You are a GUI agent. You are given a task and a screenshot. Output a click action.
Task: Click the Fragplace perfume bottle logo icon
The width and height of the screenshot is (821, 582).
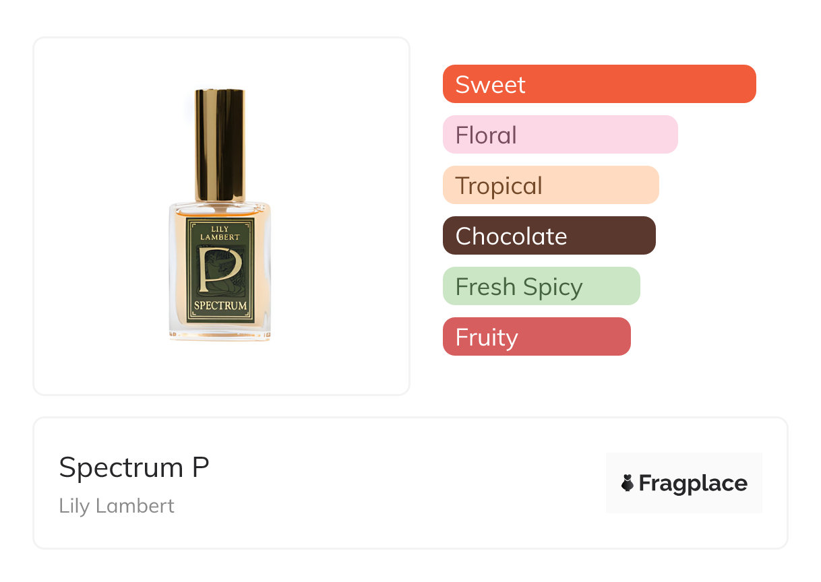[628, 483]
